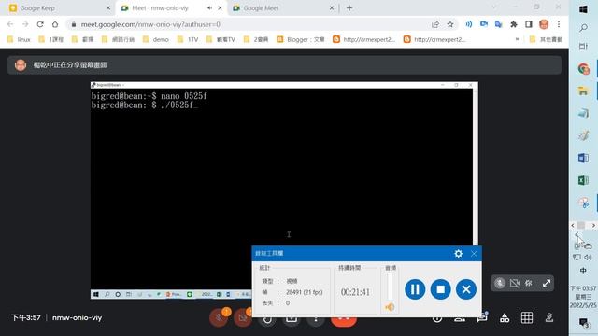598x336 pixels.
Task: Expand the self-view tile to full size
Action: pos(546,283)
